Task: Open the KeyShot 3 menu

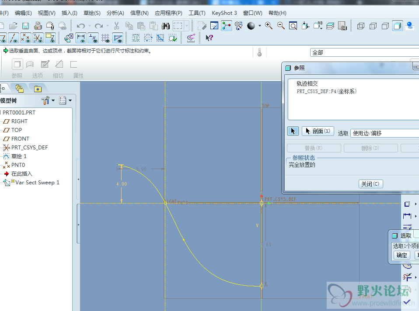Action: (224, 13)
